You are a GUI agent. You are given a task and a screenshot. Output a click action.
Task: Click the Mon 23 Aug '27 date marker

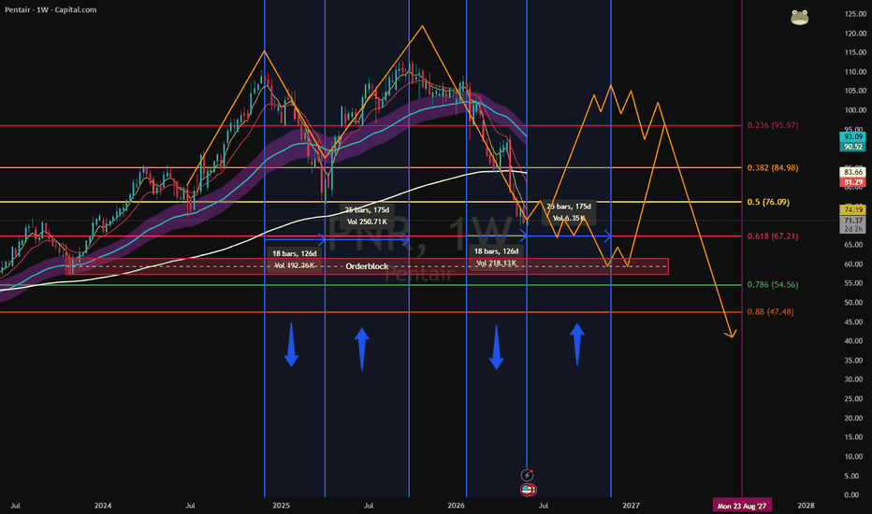pyautogui.click(x=741, y=506)
